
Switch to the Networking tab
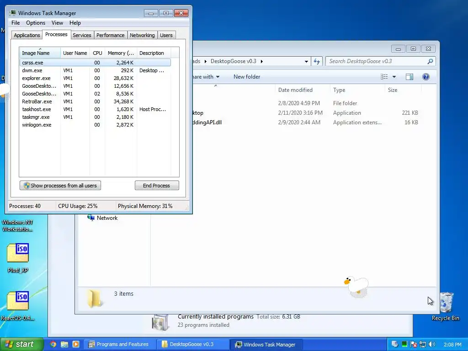[142, 35]
